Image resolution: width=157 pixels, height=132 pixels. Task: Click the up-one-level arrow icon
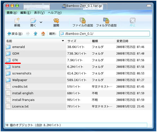(35, 34)
